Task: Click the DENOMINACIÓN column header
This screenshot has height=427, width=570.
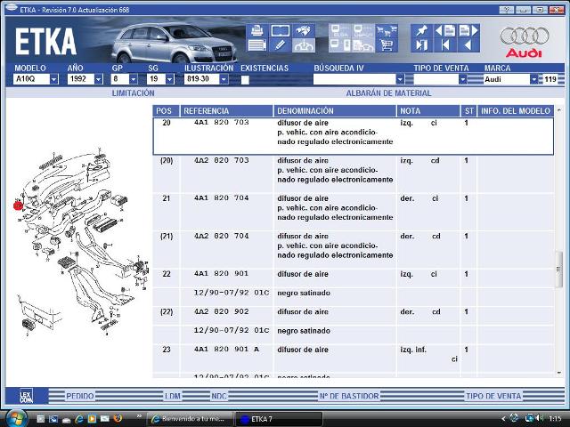Action: (x=335, y=110)
